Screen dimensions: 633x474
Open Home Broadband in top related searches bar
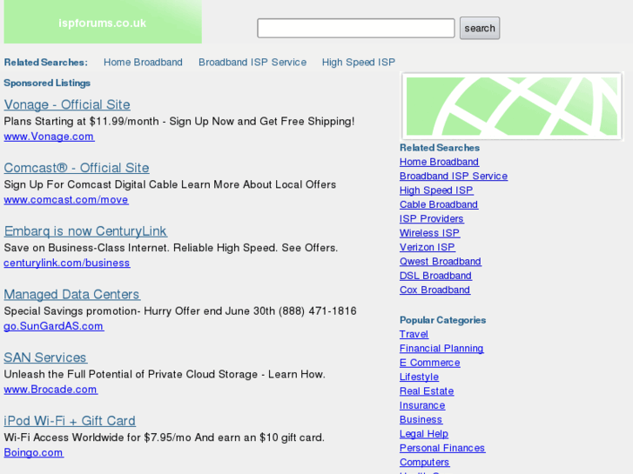[143, 62]
